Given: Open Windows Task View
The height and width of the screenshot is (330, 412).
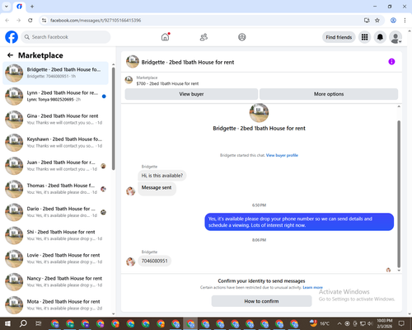Looking at the screenshot, I should [x=39, y=323].
